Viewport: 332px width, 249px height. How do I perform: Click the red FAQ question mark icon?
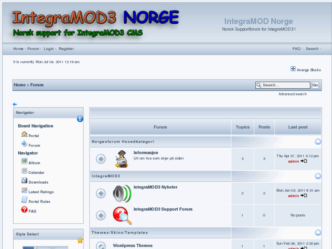point(24,210)
